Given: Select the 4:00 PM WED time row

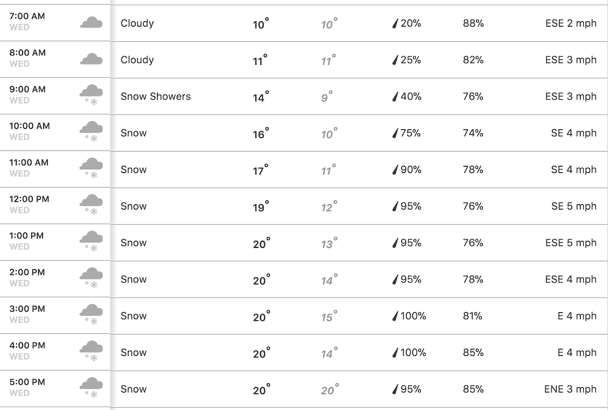Looking at the screenshot, I should [x=55, y=352].
